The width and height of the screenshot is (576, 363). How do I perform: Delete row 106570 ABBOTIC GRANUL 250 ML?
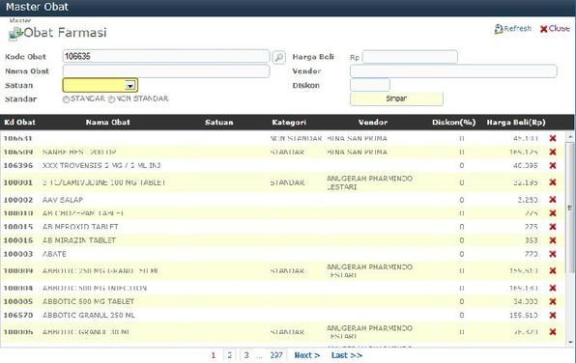coord(553,316)
